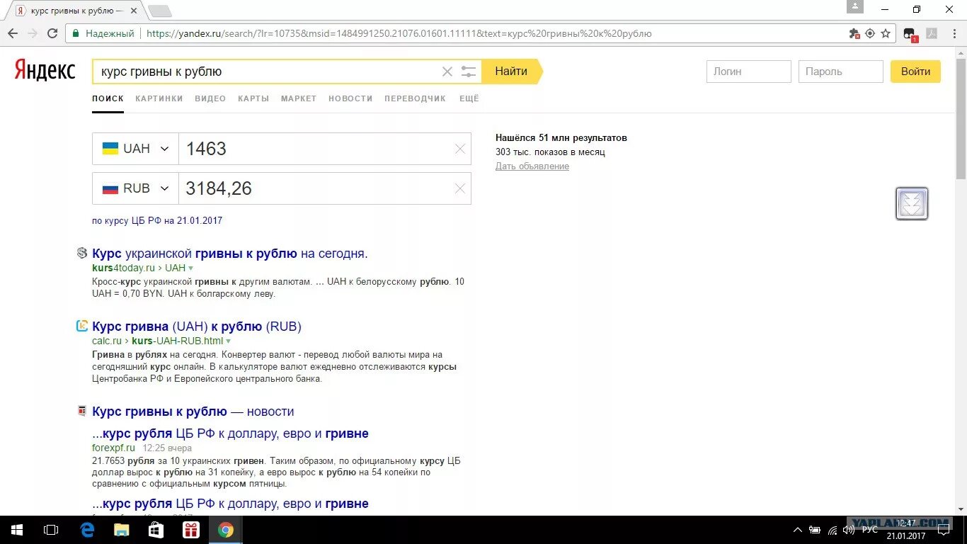Open 'Курс гривны к рублю — новости' link
The image size is (967, 544).
[x=193, y=412]
